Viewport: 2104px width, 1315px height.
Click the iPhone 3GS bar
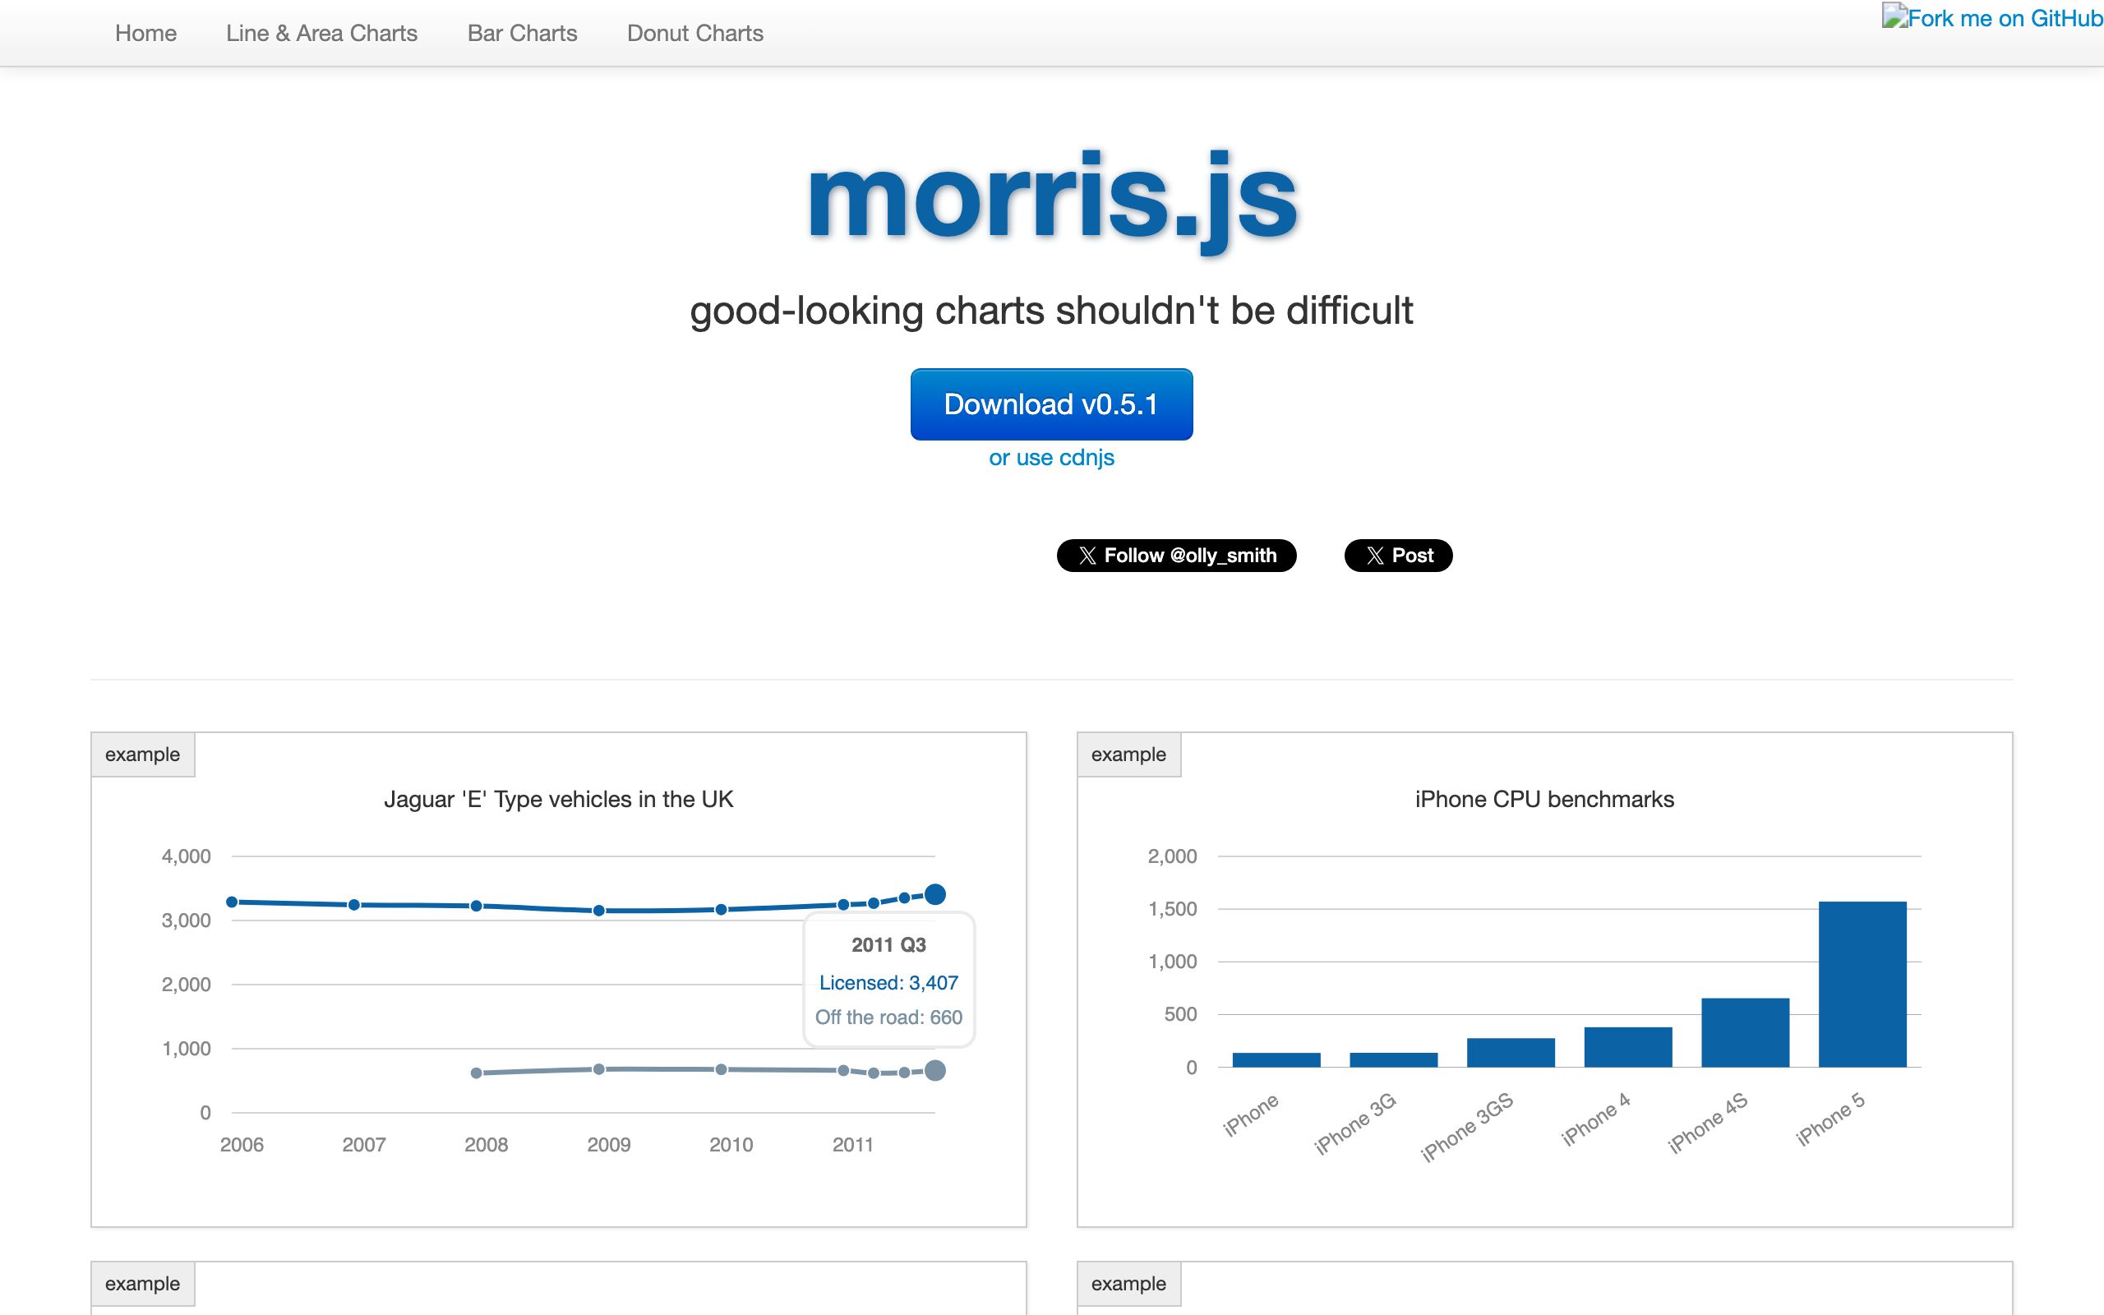1510,1052
